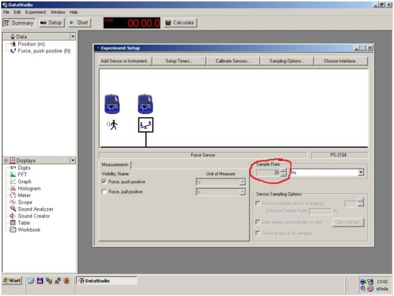
Task: Open the Calculate tool
Action: [x=180, y=22]
